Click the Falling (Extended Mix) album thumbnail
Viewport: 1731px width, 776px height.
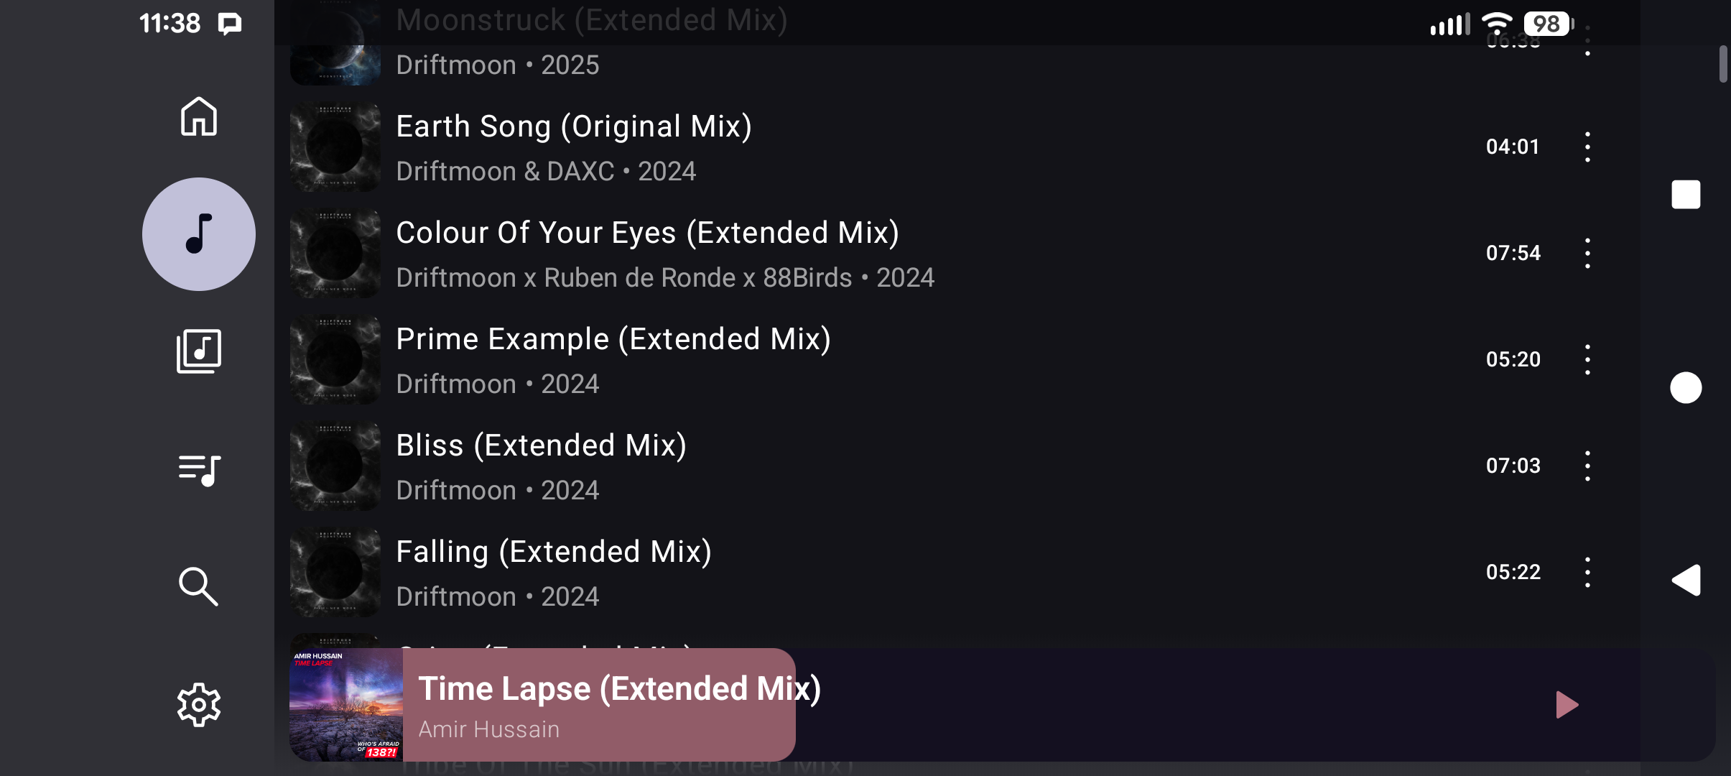pyautogui.click(x=335, y=573)
